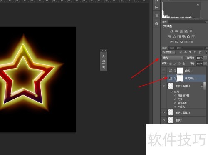Filter layers by type layers
The height and width of the screenshot is (155, 208).
[190, 52]
